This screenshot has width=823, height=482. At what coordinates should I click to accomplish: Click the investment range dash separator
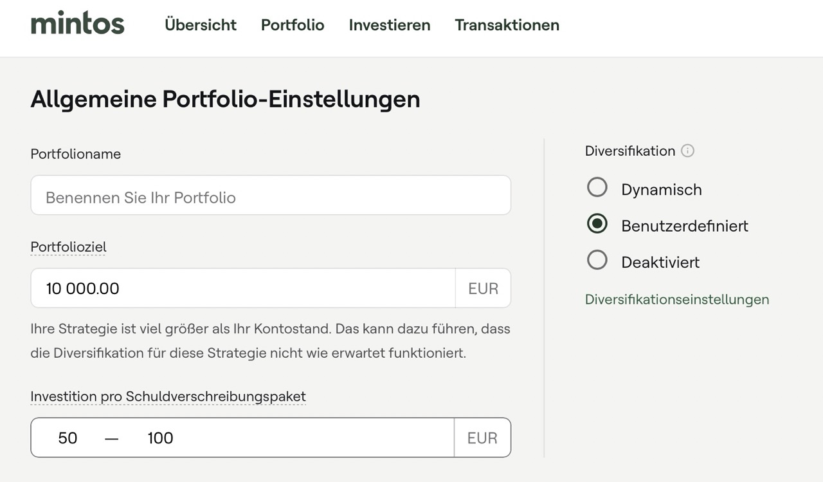(111, 438)
